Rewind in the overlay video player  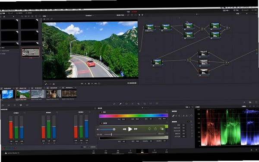[x=124, y=129]
